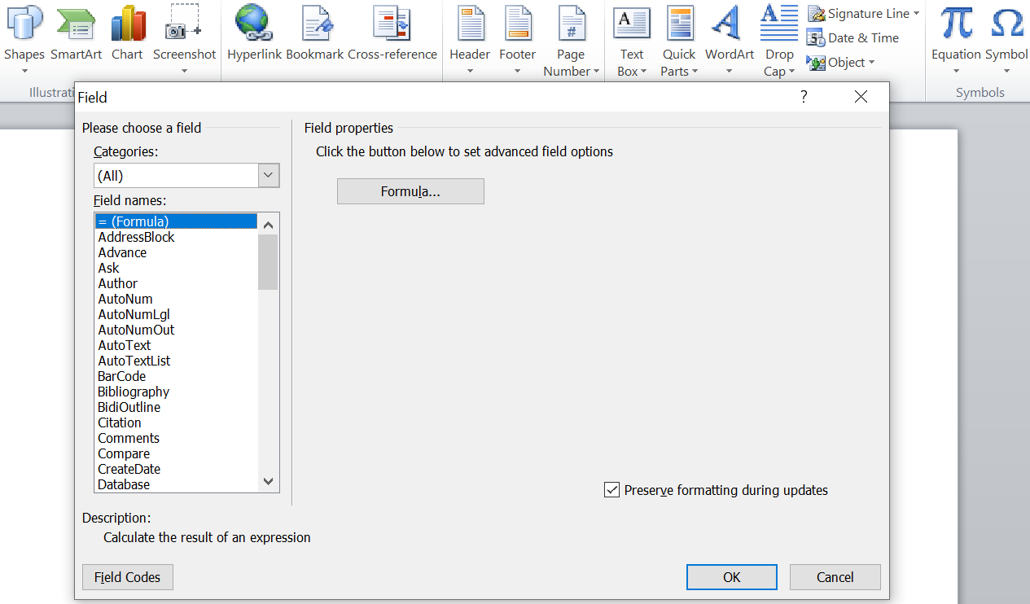Open the Screenshot dropdown arrow
The width and height of the screenshot is (1030, 604).
pos(185,71)
